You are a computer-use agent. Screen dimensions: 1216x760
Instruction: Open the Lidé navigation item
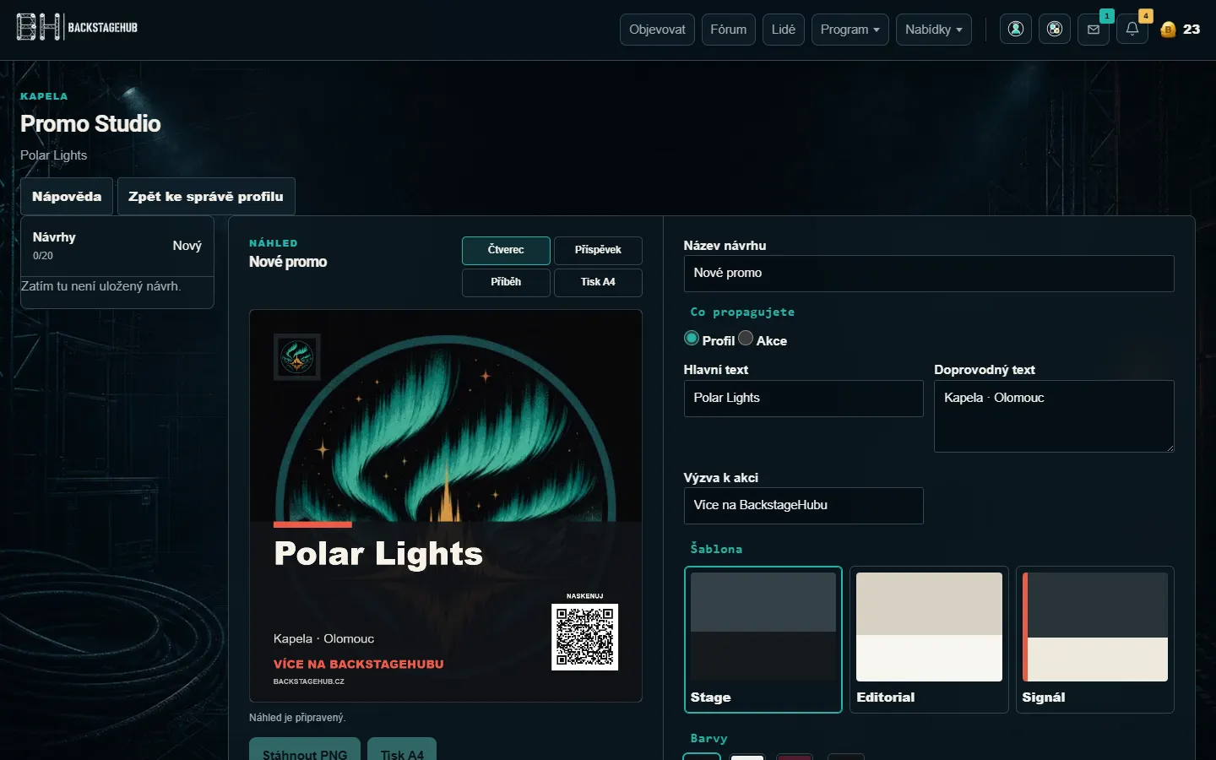click(784, 29)
